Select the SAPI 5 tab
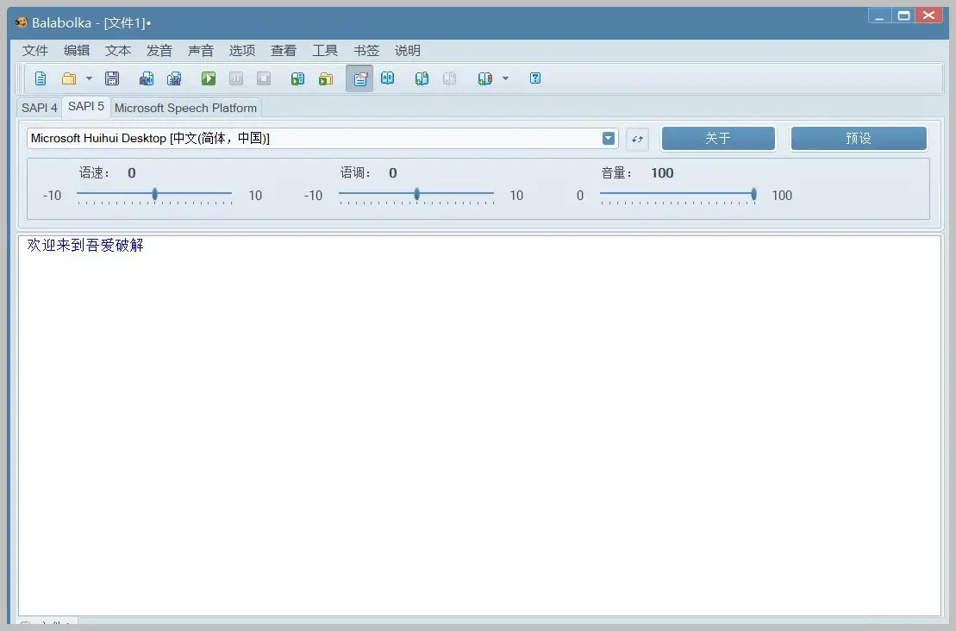This screenshot has height=631, width=956. tap(86, 106)
